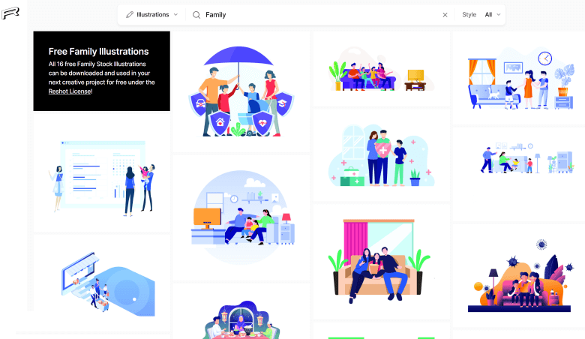Click the Free Family Illustrations heading
Viewport: 585px width, 339px height.
pos(98,52)
